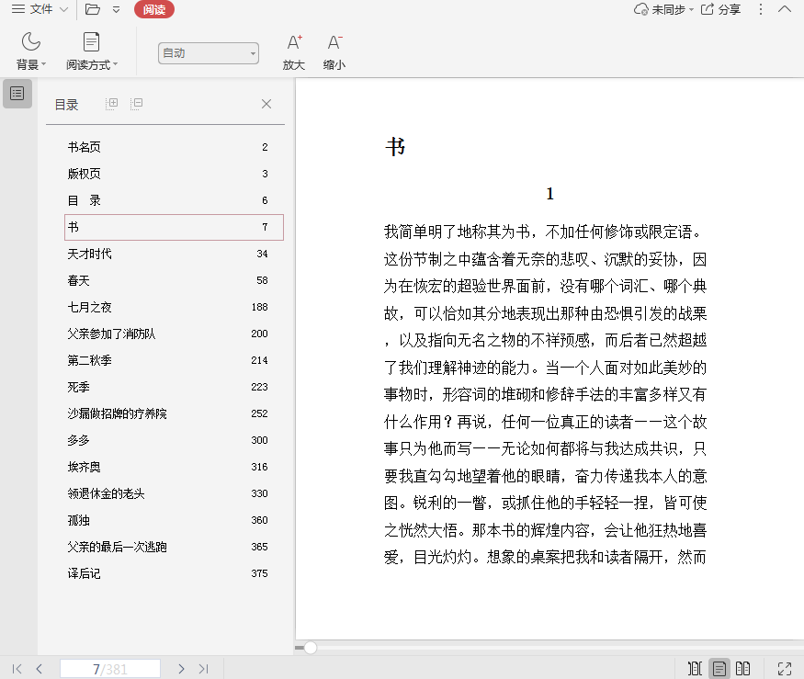This screenshot has width=804, height=679.
Task: Open the 天才时代 chapter in contents
Action: (x=90, y=254)
